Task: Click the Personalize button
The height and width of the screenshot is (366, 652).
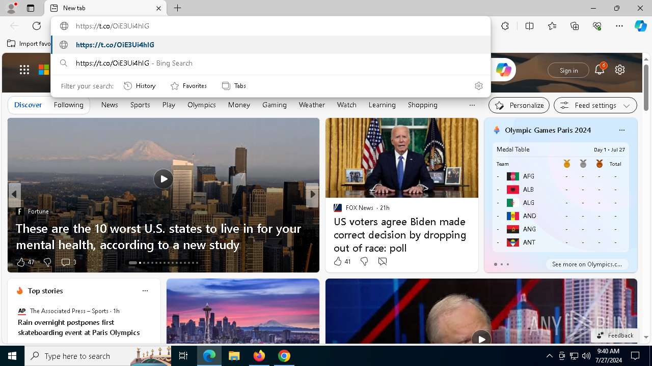Action: 519,105
